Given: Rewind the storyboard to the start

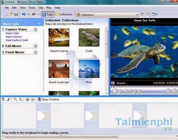Looking at the screenshot, I should (27, 99).
